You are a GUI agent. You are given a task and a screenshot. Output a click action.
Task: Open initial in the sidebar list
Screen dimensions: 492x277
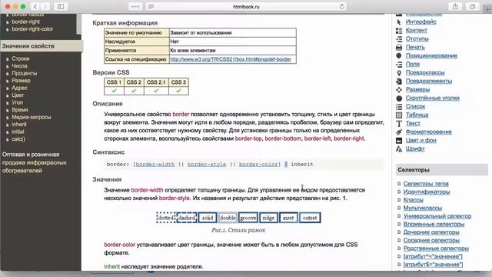(18, 132)
